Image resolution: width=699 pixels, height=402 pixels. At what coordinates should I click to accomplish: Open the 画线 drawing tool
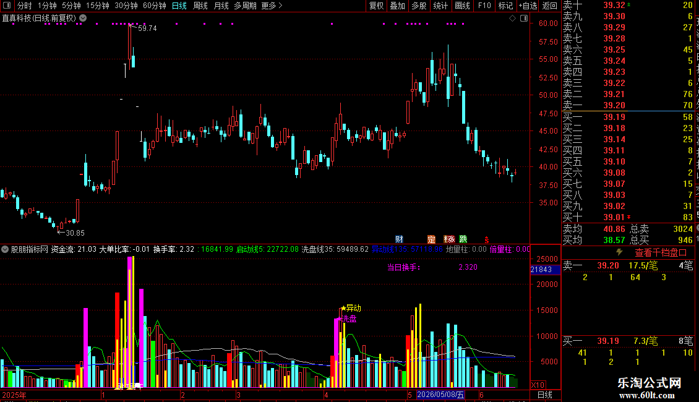[x=462, y=6]
